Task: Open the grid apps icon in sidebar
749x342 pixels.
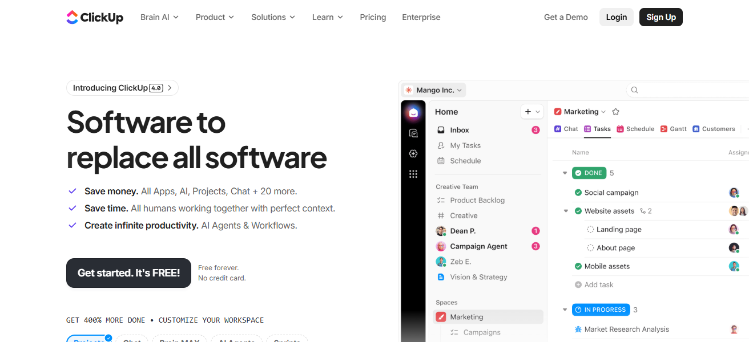Action: pyautogui.click(x=413, y=174)
